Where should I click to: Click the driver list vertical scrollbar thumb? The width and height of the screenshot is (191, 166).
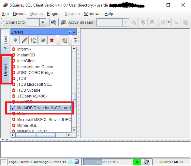tap(74, 100)
